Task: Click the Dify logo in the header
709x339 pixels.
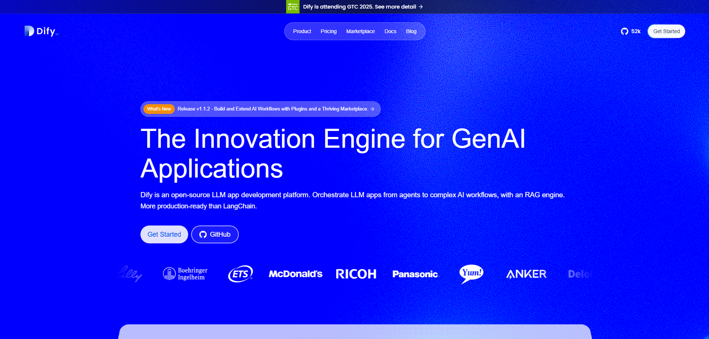Action: (41, 31)
